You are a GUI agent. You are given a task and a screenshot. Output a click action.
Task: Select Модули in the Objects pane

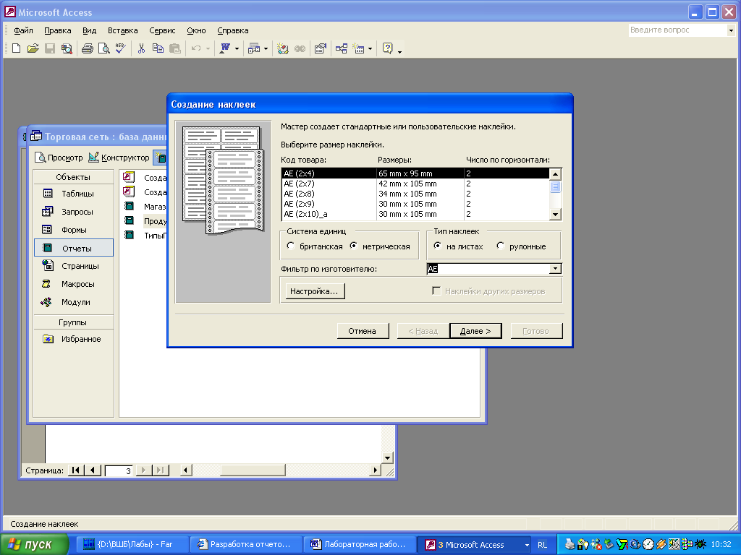pos(74,302)
